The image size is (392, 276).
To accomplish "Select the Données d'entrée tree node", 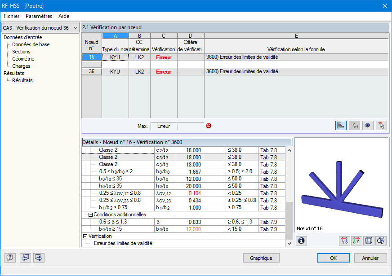I will click(x=23, y=37).
